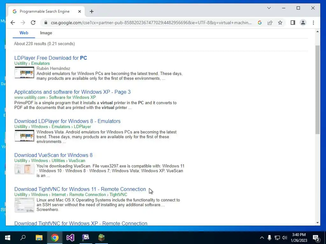Click the page scrollbar up arrow

click(317, 31)
